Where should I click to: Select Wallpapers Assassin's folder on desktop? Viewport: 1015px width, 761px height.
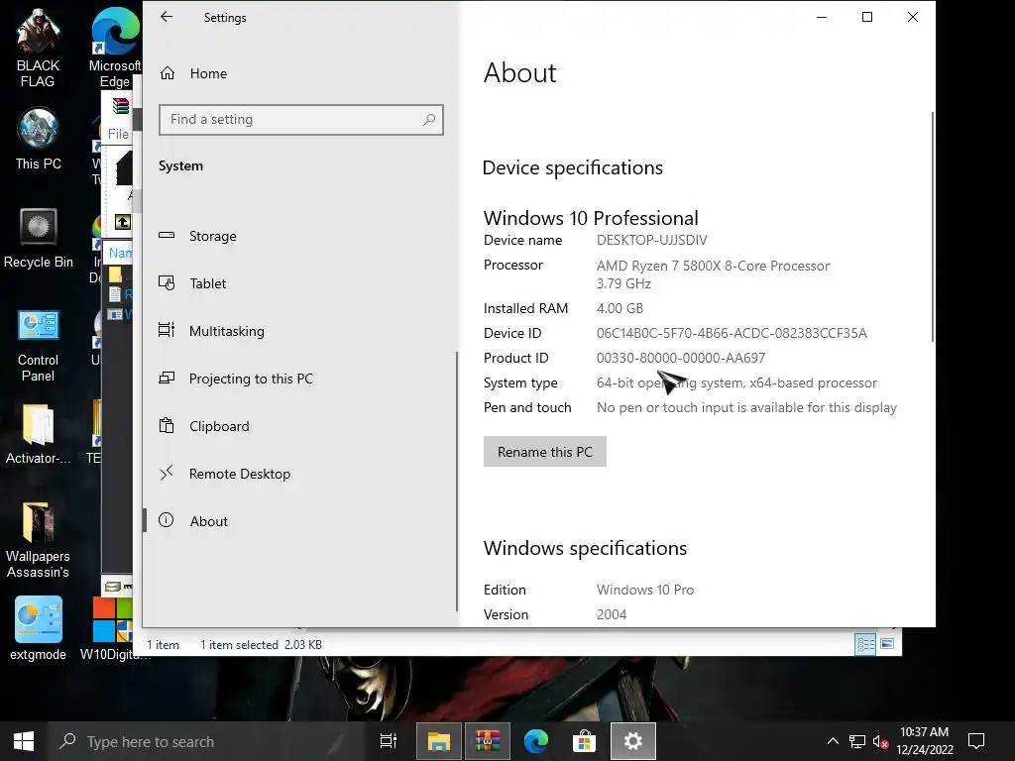click(x=39, y=540)
